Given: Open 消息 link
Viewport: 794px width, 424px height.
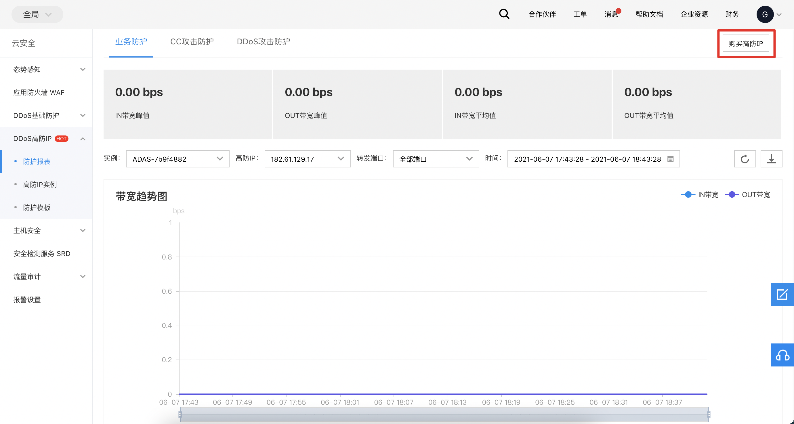Looking at the screenshot, I should click(x=611, y=14).
